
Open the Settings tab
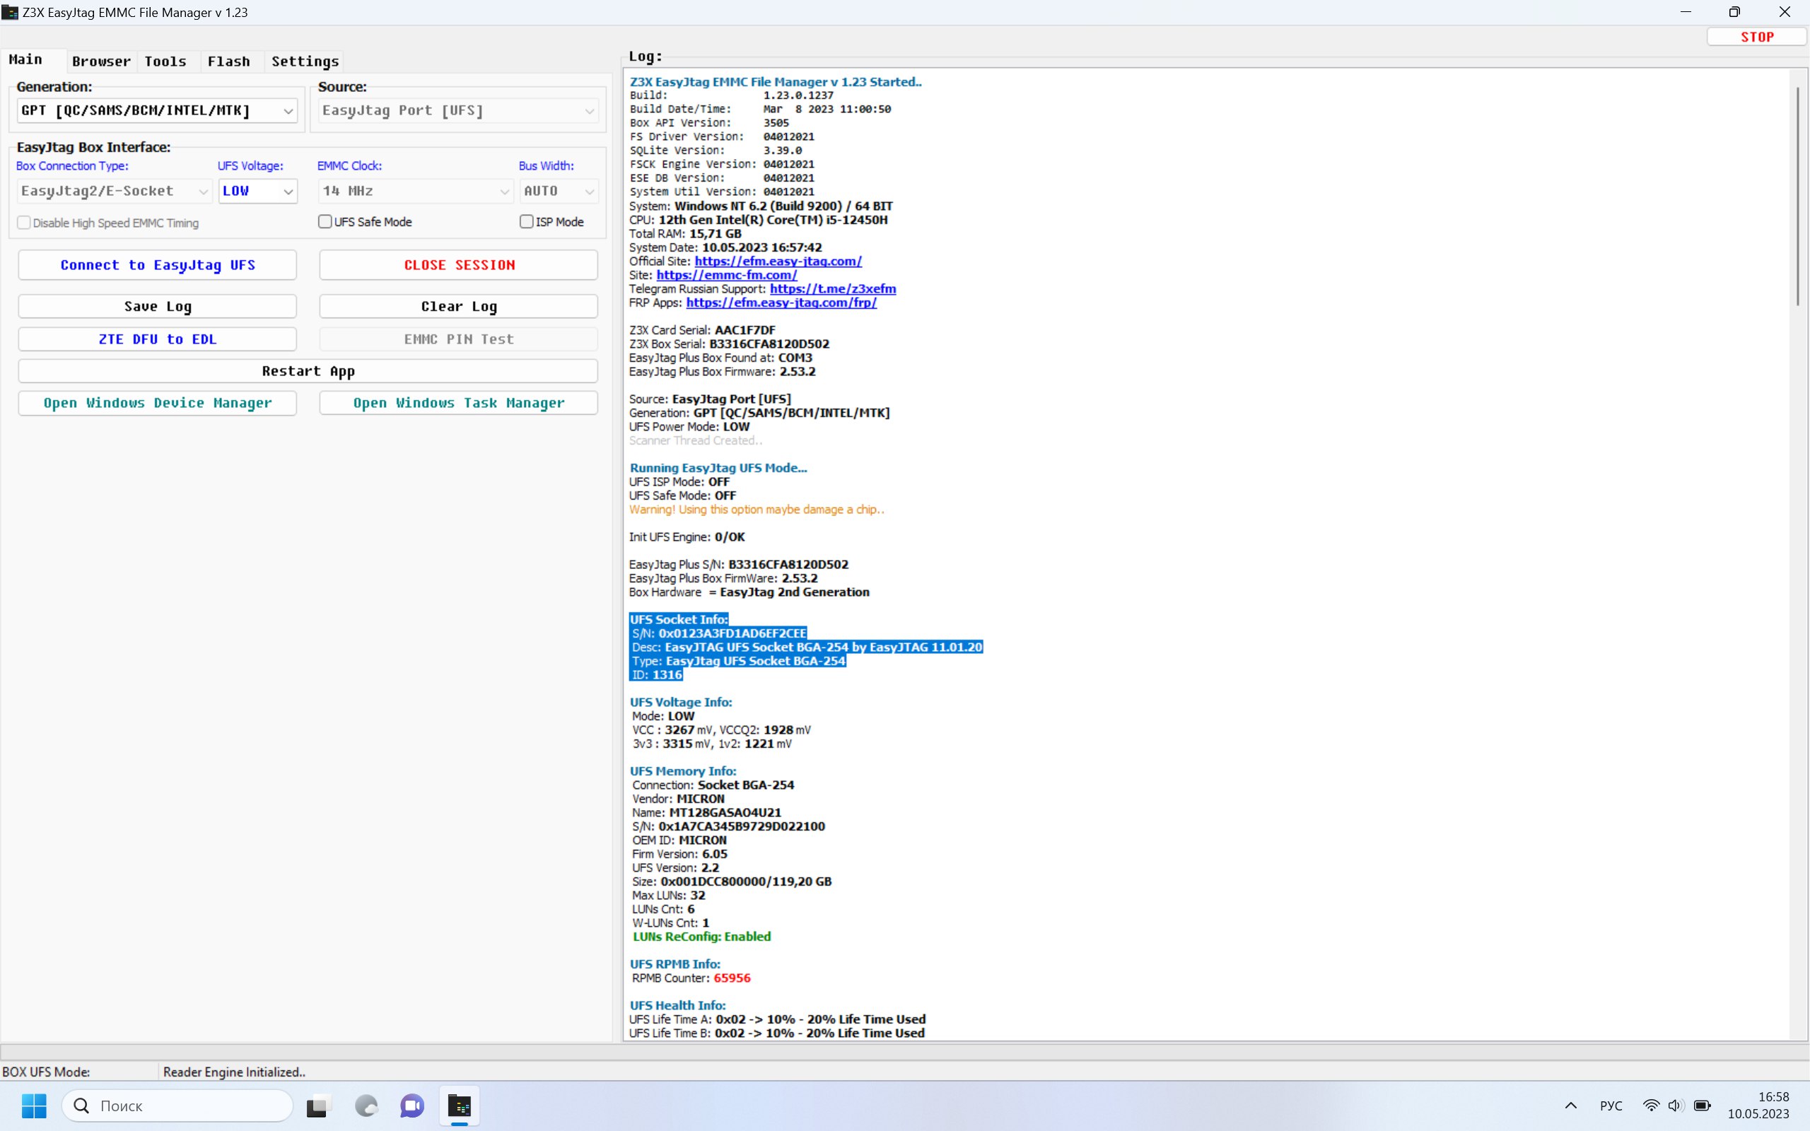pyautogui.click(x=305, y=61)
